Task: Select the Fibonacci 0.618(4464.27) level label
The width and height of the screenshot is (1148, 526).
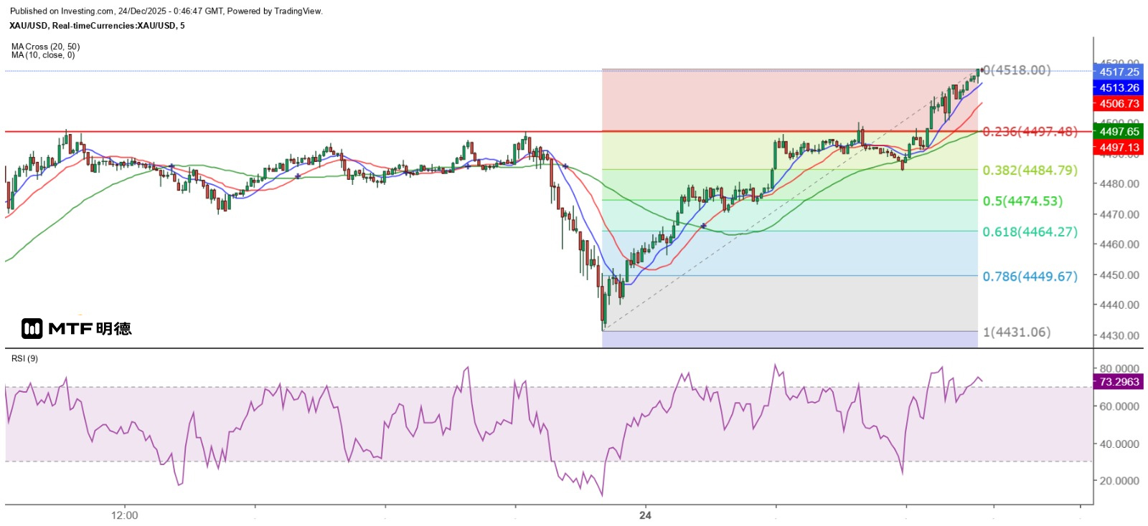Action: [x=1030, y=232]
